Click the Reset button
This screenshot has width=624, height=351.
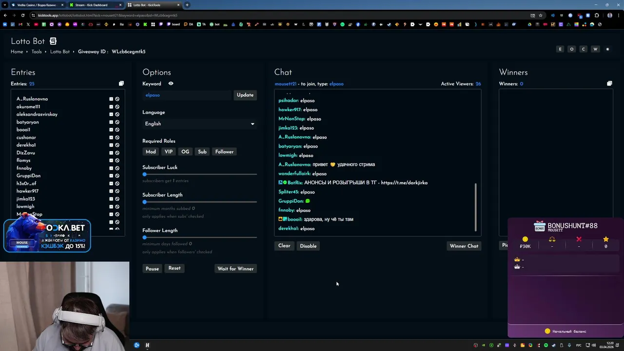pyautogui.click(x=175, y=268)
